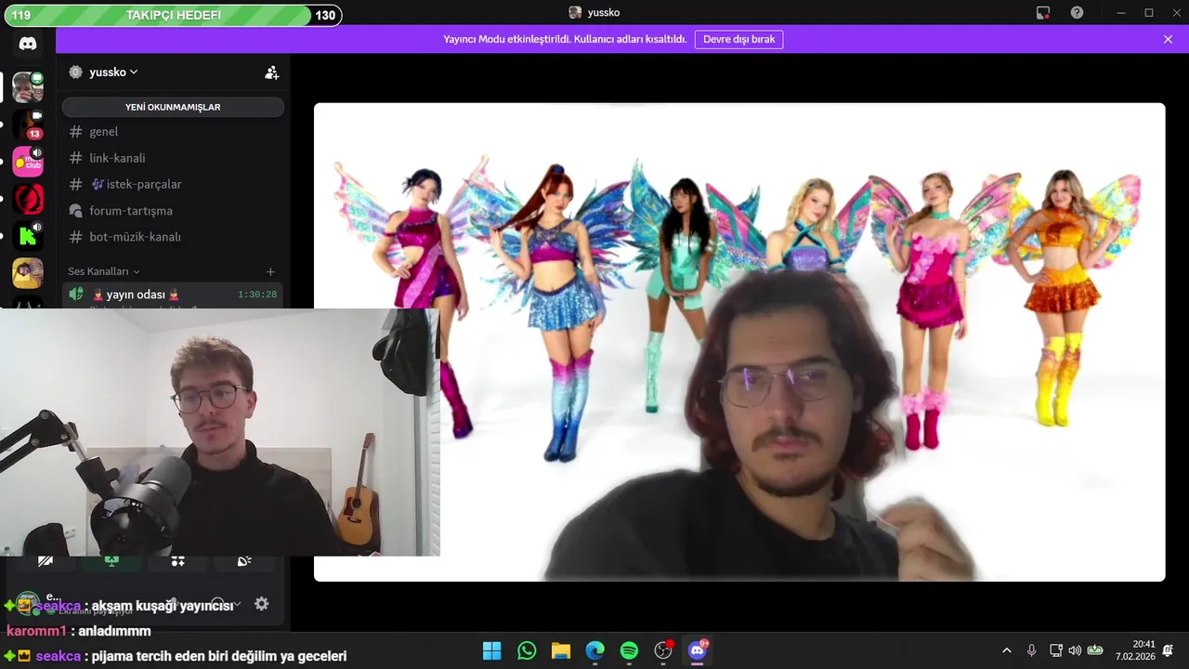Open Spotify from the taskbar
The height and width of the screenshot is (669, 1189).
[629, 650]
